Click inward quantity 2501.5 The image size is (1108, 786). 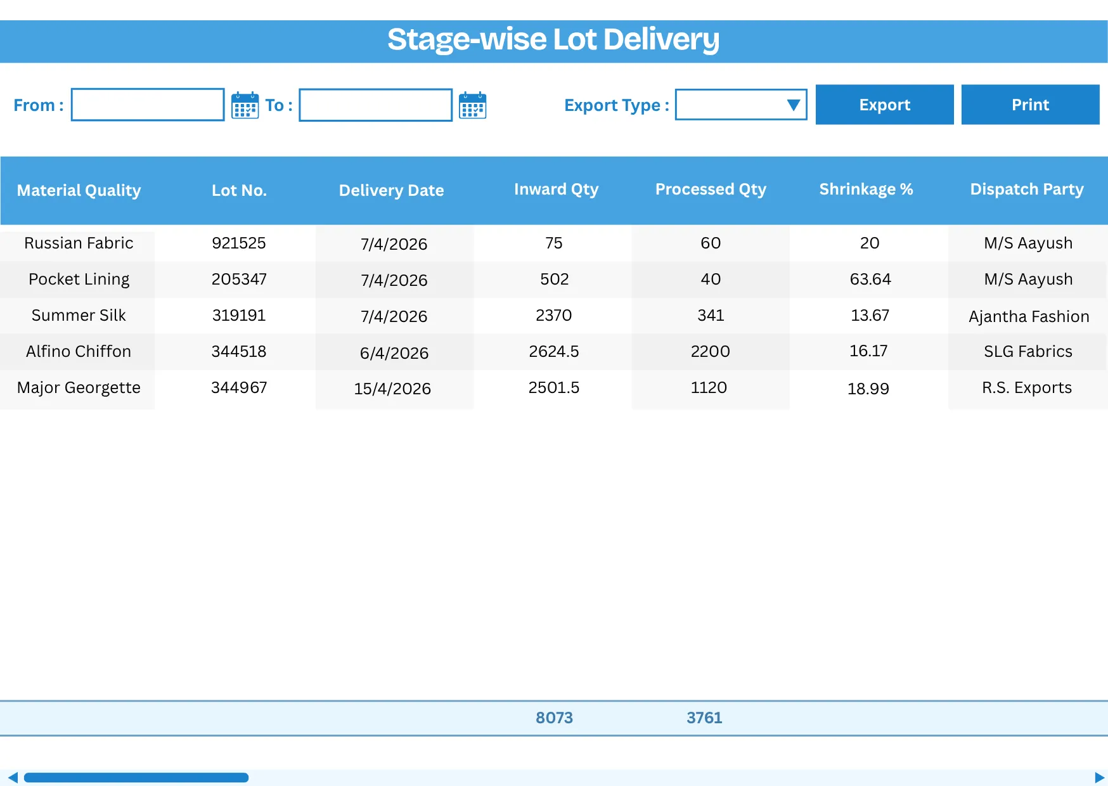pos(554,387)
